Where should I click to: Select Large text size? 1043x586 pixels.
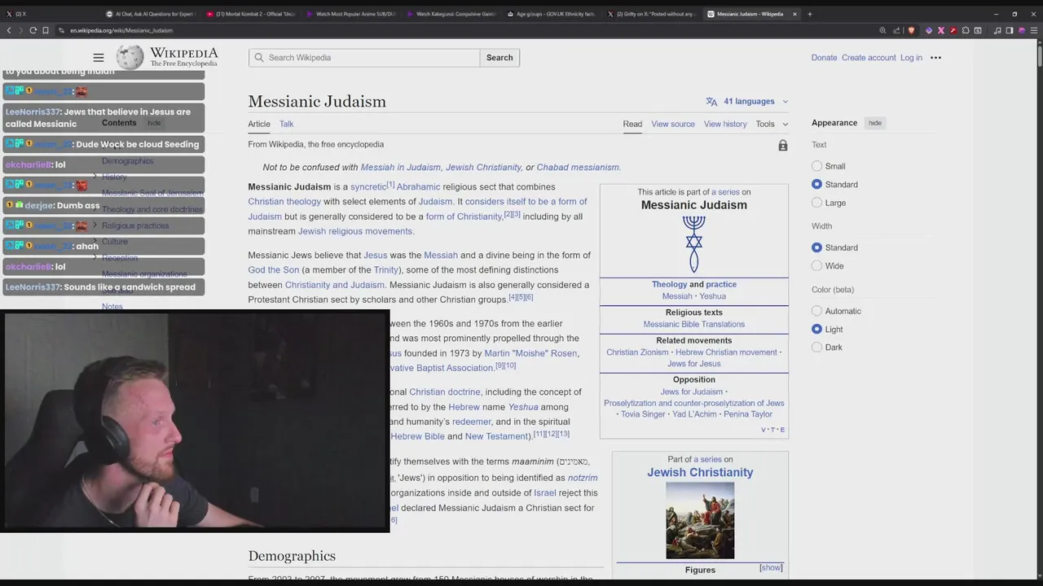(x=816, y=203)
